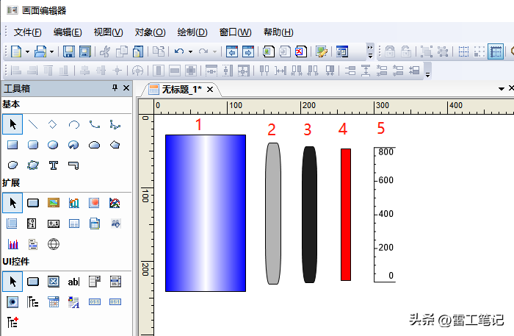Select the text T tool

click(x=53, y=165)
